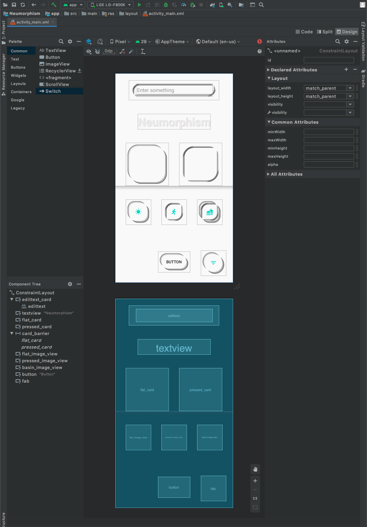Click the Infer Constraints magic wand

coord(131,51)
